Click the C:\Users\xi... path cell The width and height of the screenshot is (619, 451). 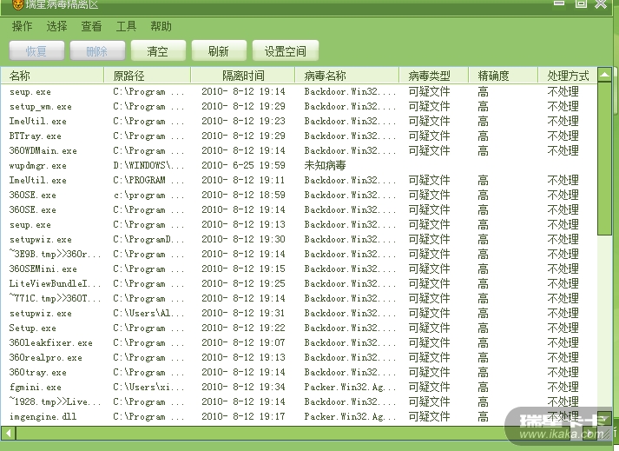(148, 387)
